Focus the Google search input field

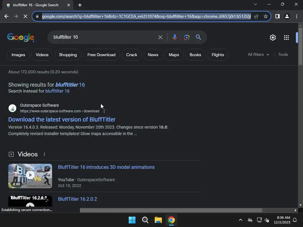coord(104,37)
